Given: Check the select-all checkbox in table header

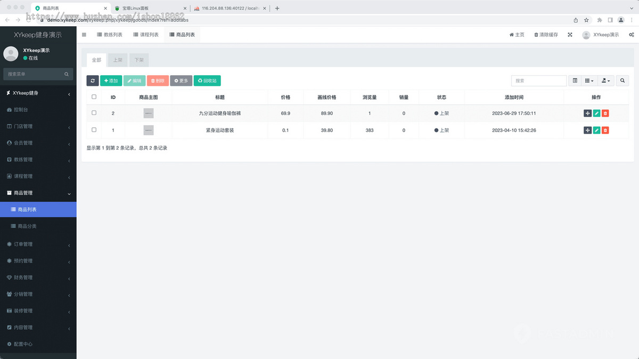Looking at the screenshot, I should click(x=94, y=97).
